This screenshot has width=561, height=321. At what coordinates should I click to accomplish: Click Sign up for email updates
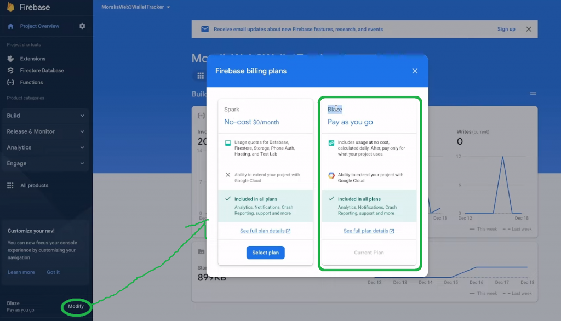pyautogui.click(x=506, y=30)
